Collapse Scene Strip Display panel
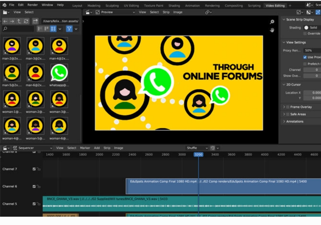 pyautogui.click(x=284, y=20)
